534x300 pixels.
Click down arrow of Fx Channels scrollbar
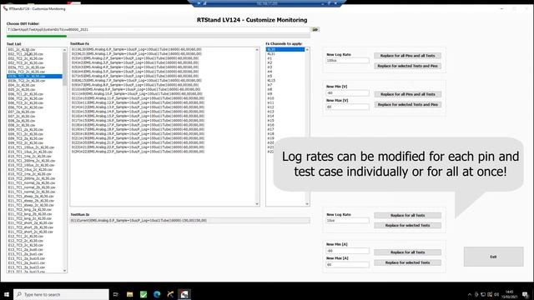(x=307, y=203)
